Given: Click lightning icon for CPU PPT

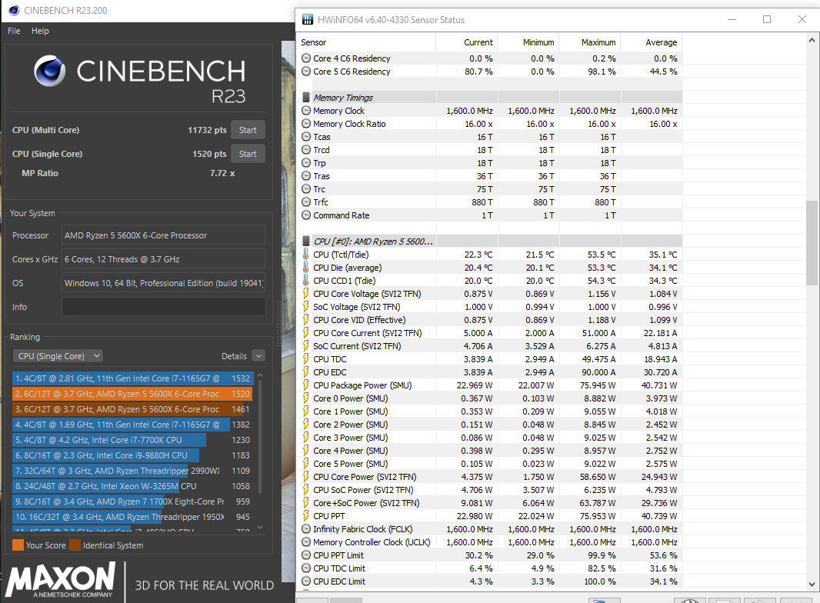Looking at the screenshot, I should coord(306,515).
